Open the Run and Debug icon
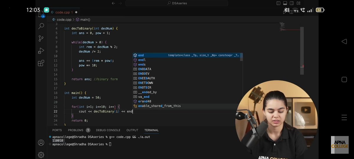 (x=41, y=51)
